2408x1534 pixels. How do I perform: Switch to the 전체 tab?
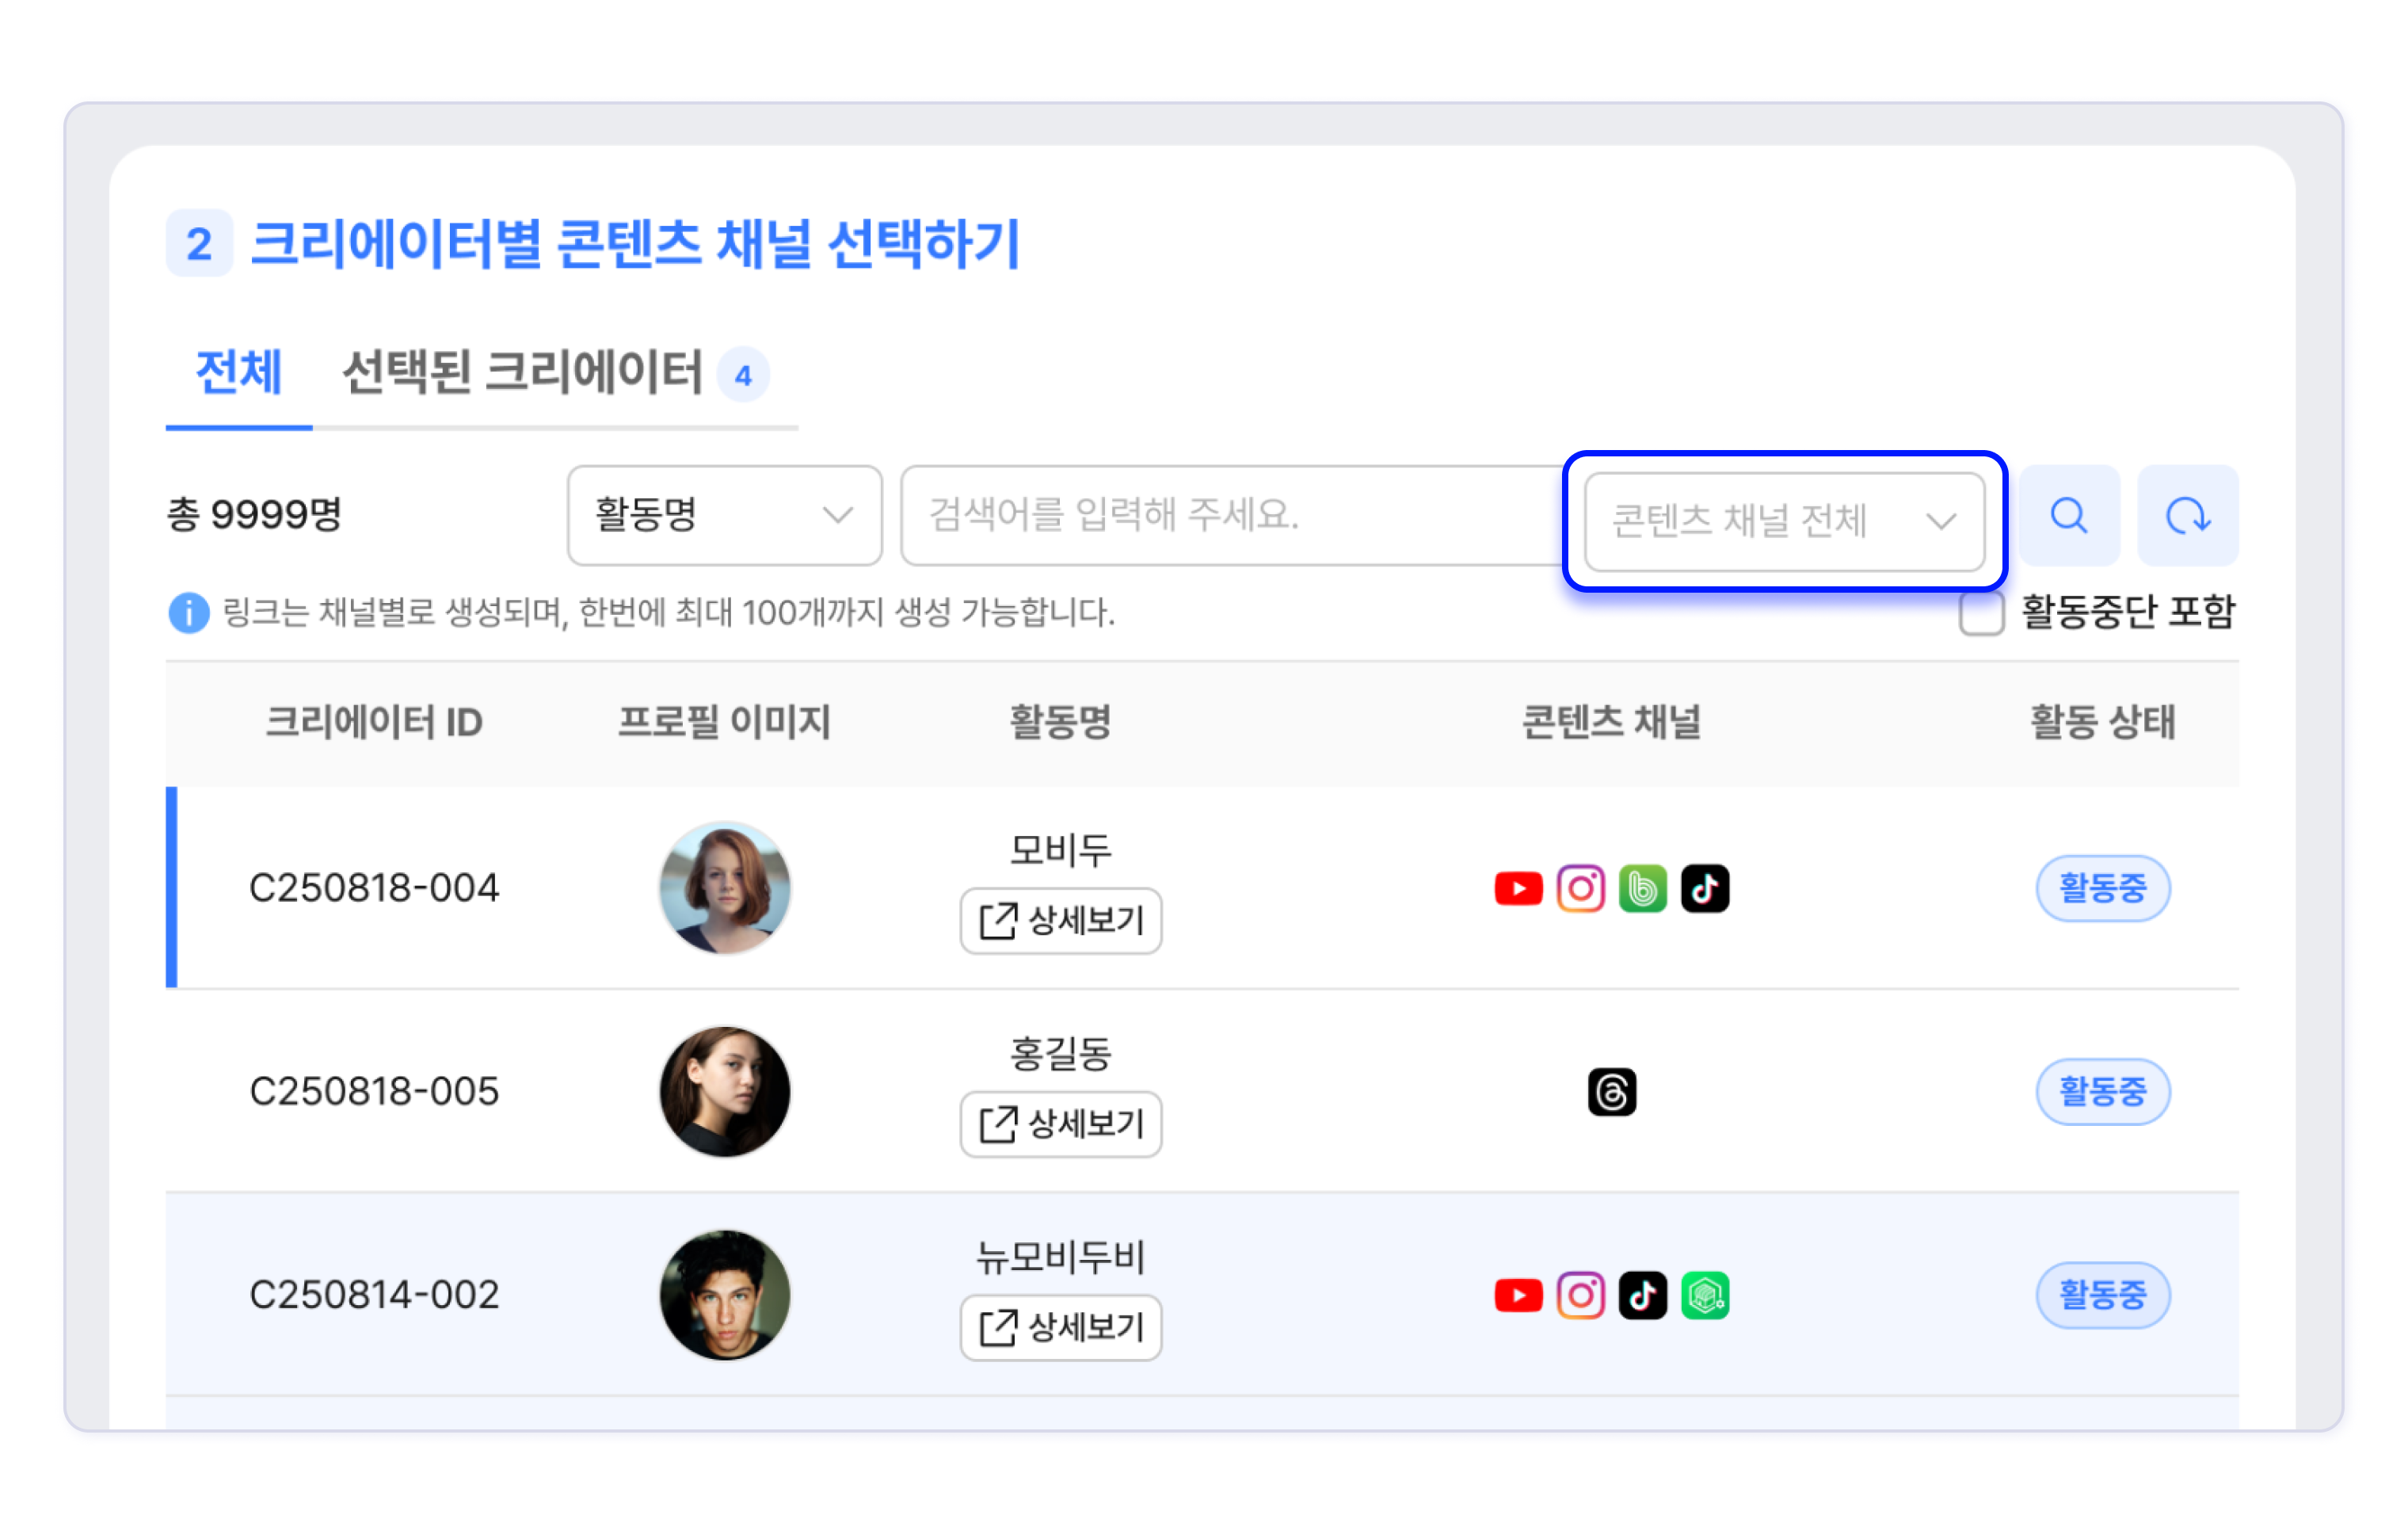coord(238,373)
